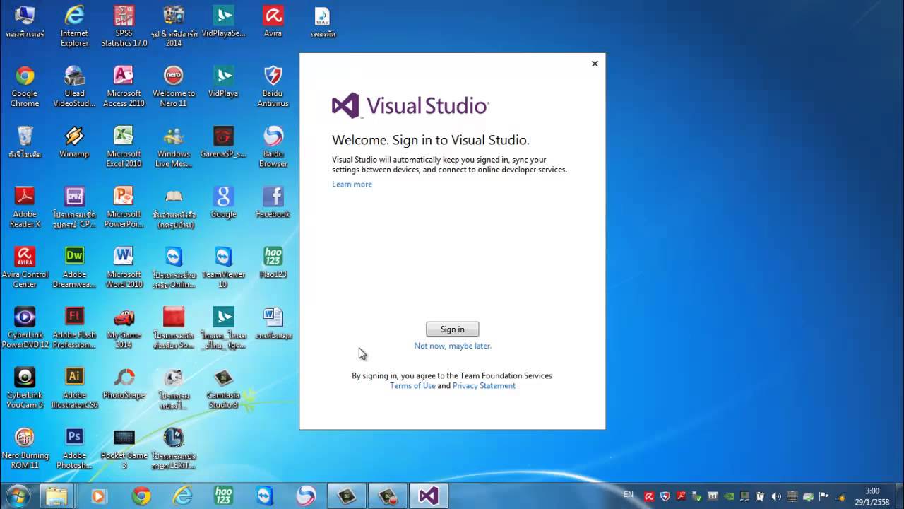Select Avira Control Center desktop icon
904x509 pixels.
click(x=25, y=267)
